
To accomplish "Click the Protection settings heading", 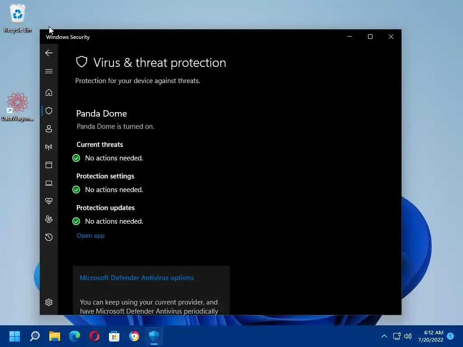I will (105, 176).
